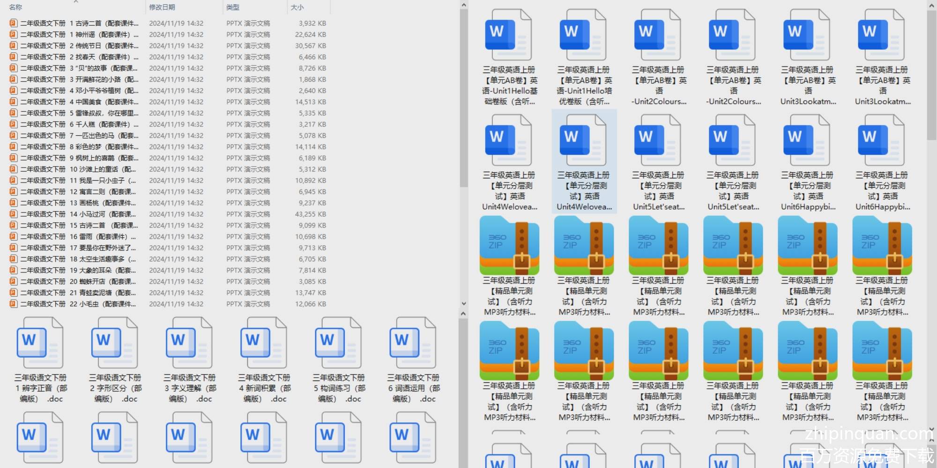This screenshot has width=937, height=468.
Task: Click the down arrow of the PPTX list scrollbar
Action: coord(463,303)
